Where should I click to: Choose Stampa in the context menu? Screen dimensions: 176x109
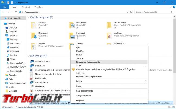click(109, 58)
